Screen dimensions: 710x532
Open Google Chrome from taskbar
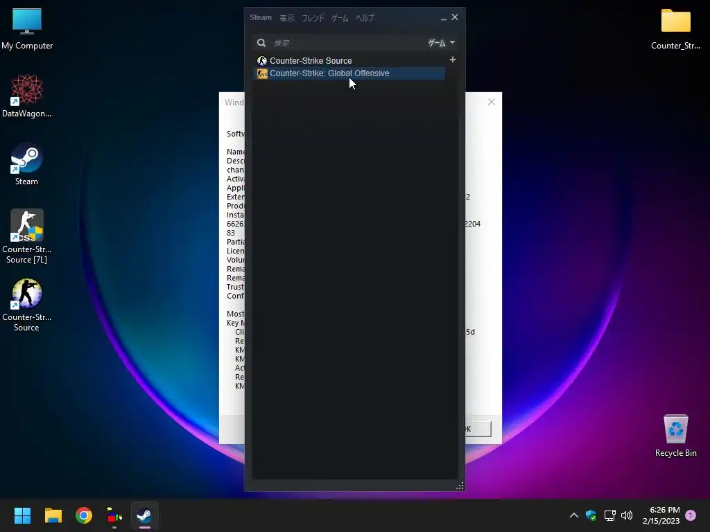pyautogui.click(x=84, y=515)
